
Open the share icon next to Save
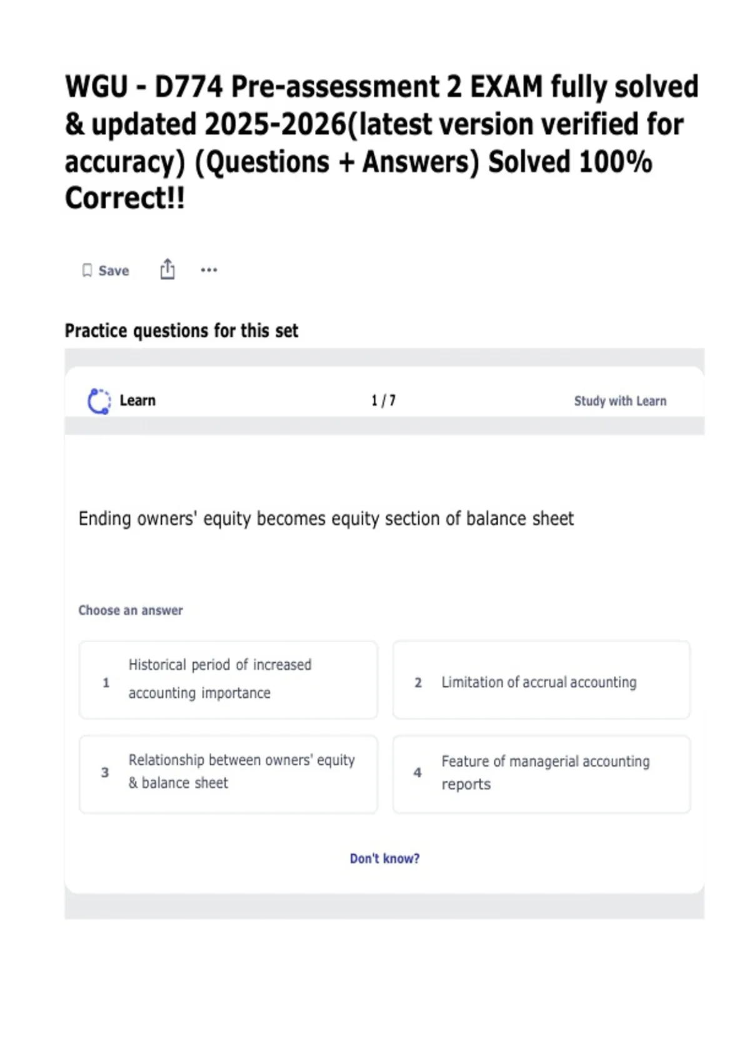pyautogui.click(x=167, y=269)
